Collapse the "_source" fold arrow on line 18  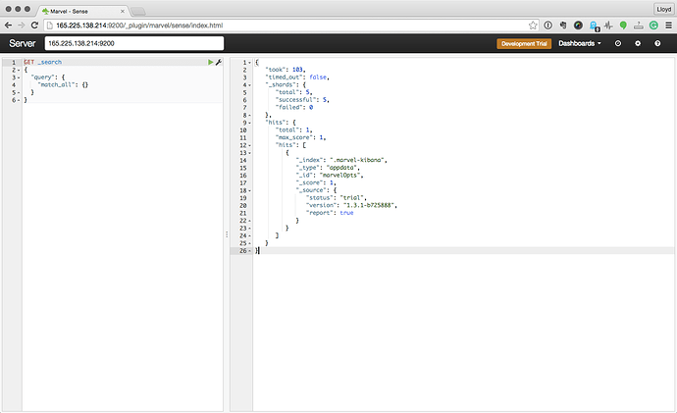coord(249,190)
